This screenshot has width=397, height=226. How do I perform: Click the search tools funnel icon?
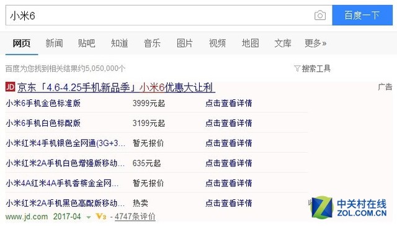pos(297,68)
